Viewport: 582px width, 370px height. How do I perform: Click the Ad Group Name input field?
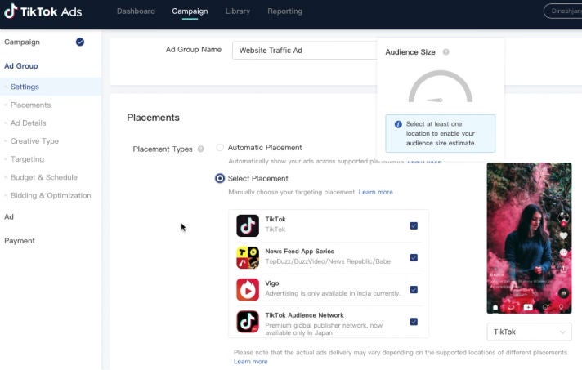(304, 51)
